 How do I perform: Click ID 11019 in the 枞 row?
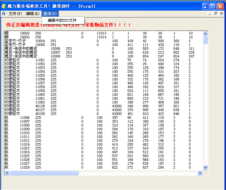pos(25,145)
